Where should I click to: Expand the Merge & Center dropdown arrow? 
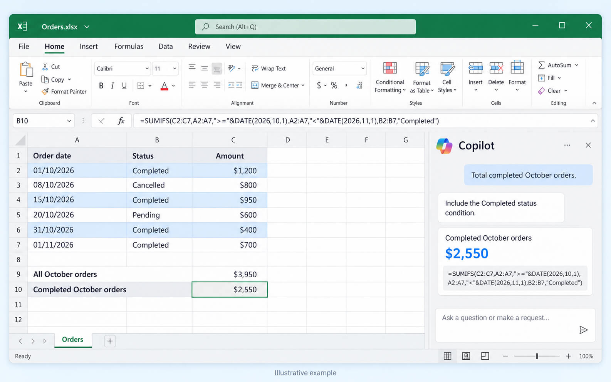tap(303, 85)
